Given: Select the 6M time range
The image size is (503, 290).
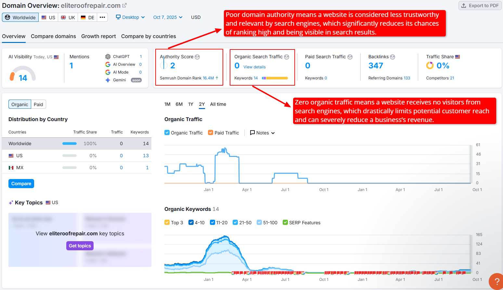Looking at the screenshot, I should (179, 104).
